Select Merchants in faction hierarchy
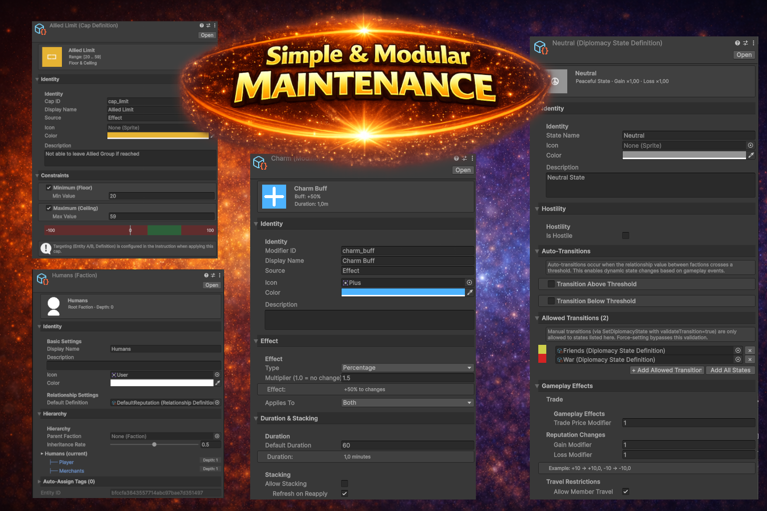 click(71, 471)
